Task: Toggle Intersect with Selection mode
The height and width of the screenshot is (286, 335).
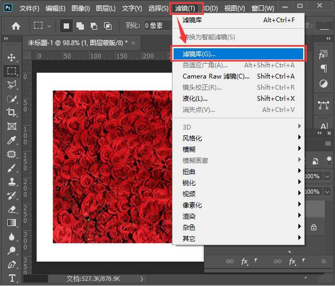Action: (x=108, y=25)
